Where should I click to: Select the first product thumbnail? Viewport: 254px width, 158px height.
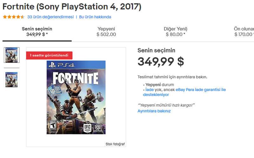(x=11, y=55)
